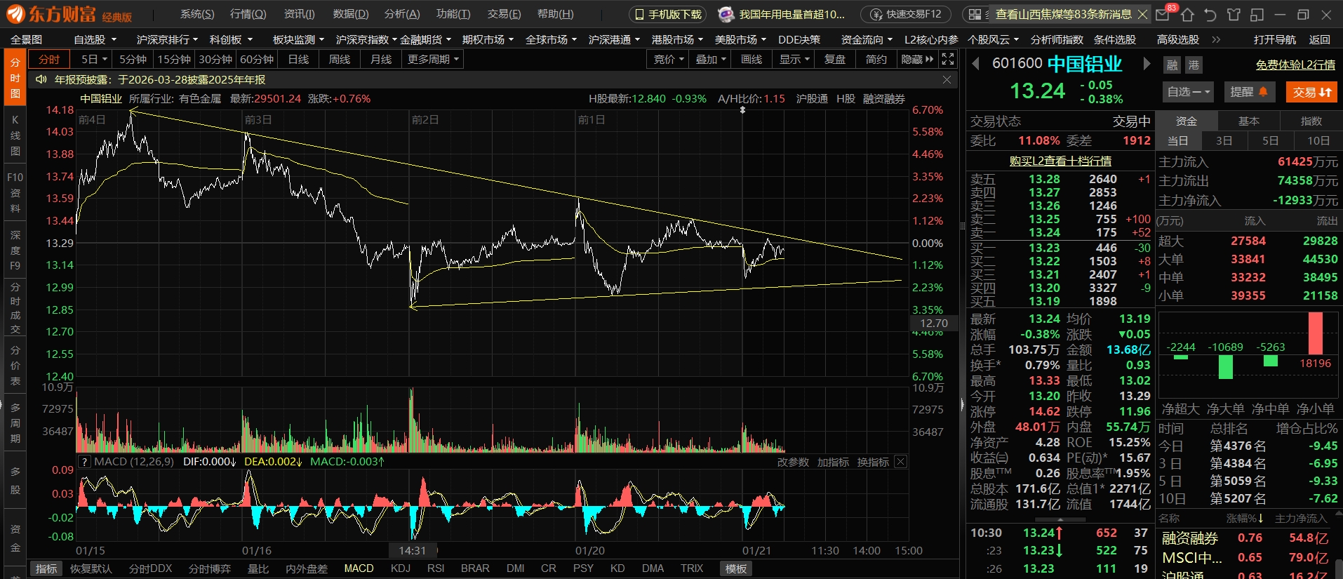Open sidebar 分时图 view
Viewport: 1343px width, 579px height.
click(15, 78)
